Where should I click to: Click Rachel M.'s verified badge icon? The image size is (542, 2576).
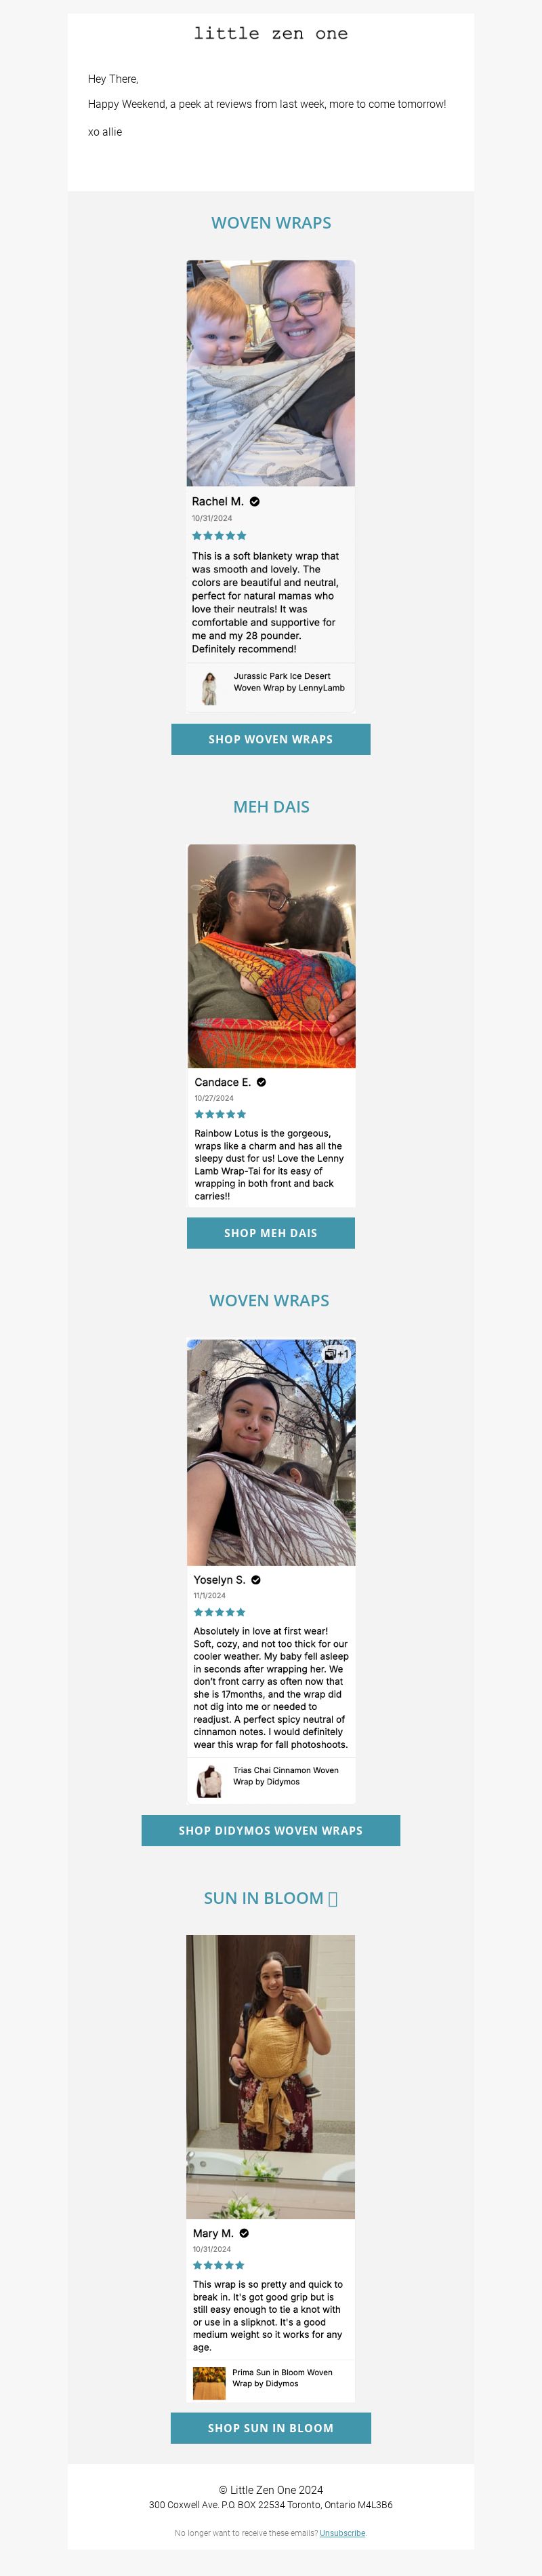(x=255, y=501)
